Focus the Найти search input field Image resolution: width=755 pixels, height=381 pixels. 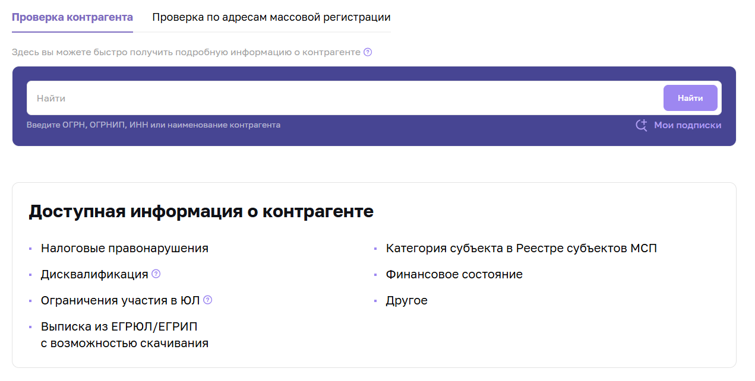point(345,98)
